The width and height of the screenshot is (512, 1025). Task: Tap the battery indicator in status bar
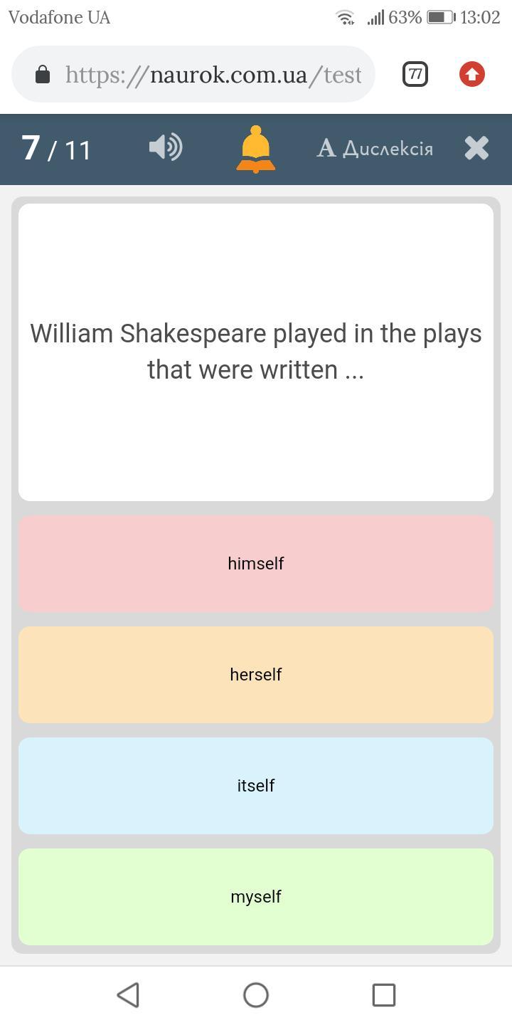(x=441, y=17)
